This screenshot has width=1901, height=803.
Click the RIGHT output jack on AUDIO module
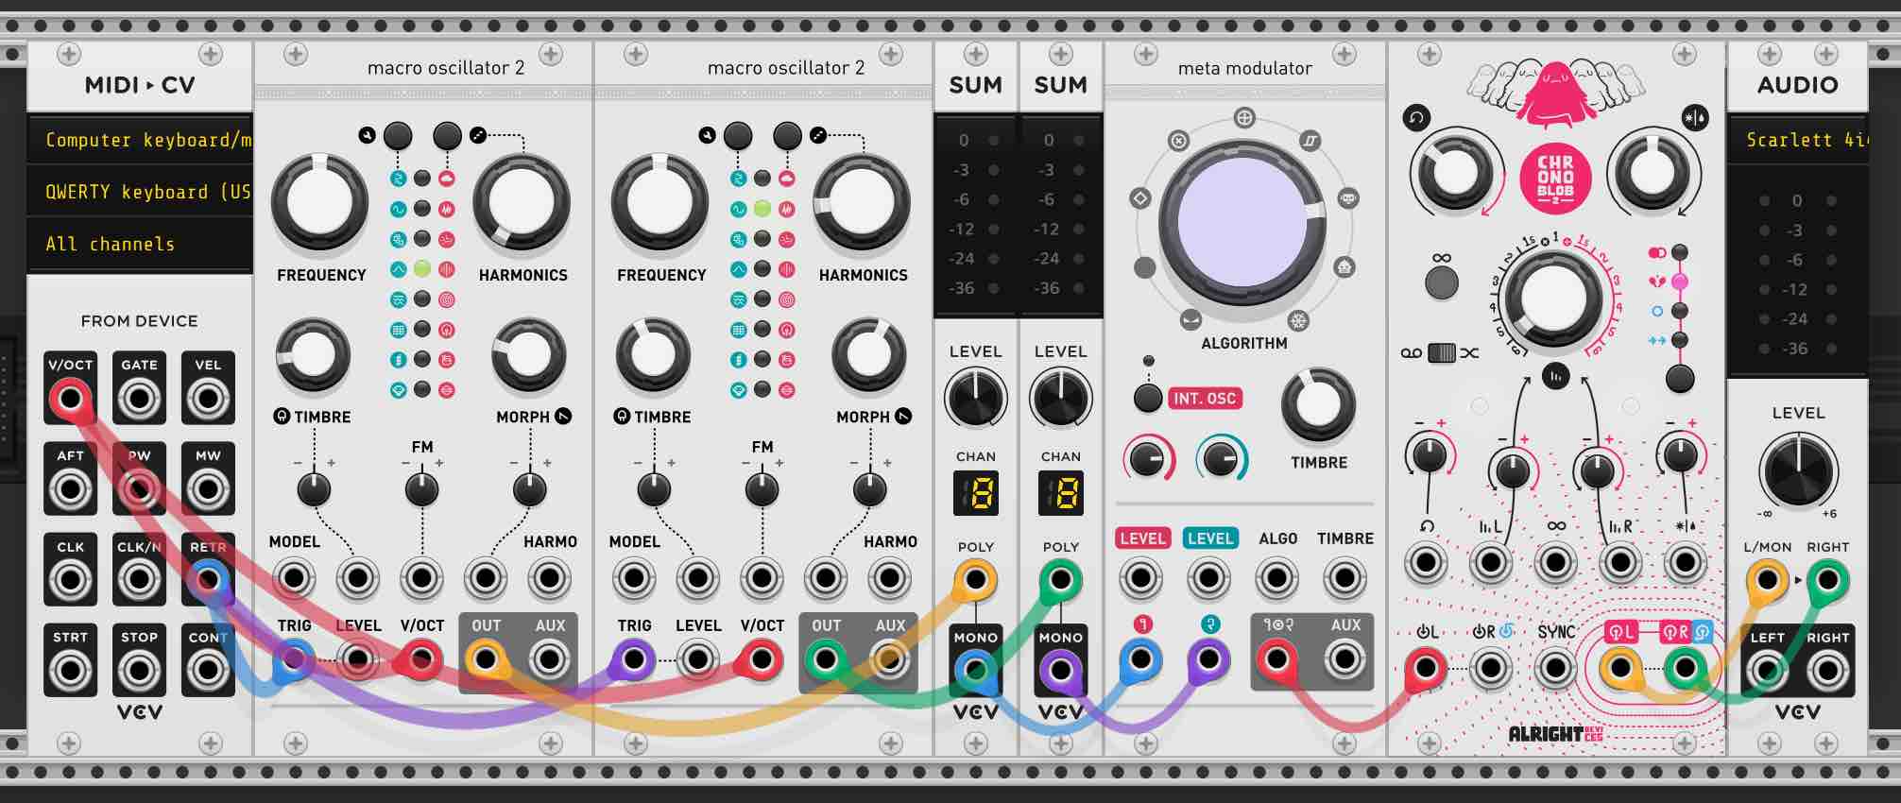click(x=1827, y=671)
